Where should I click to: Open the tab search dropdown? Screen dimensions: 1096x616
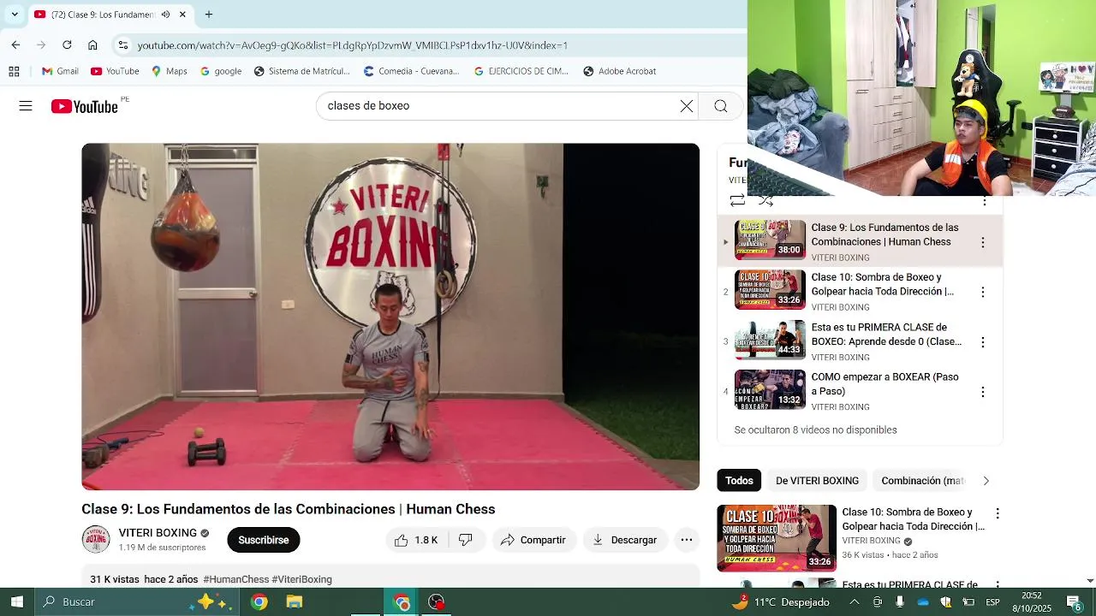tap(14, 15)
